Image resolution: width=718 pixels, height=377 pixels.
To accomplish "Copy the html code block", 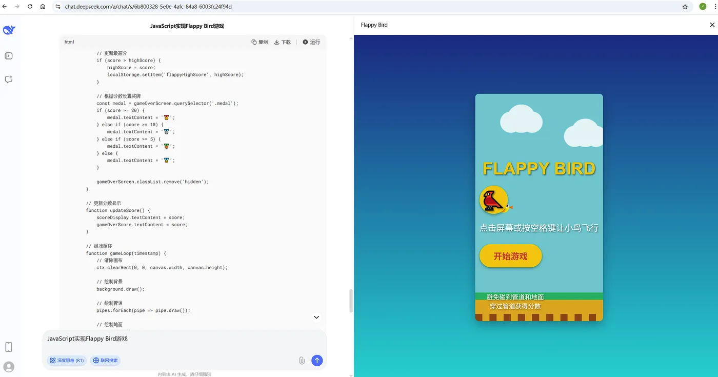I will (x=260, y=42).
